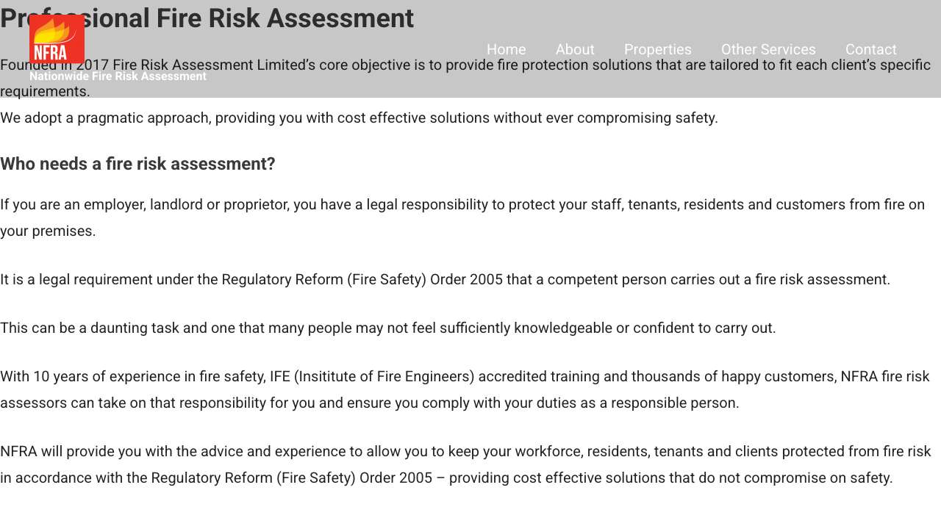Click the paragraph about employer, landlord or proprietor

point(462,205)
